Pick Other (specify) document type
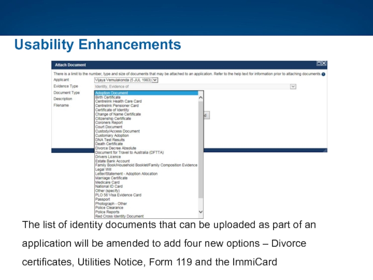 click(108, 191)
